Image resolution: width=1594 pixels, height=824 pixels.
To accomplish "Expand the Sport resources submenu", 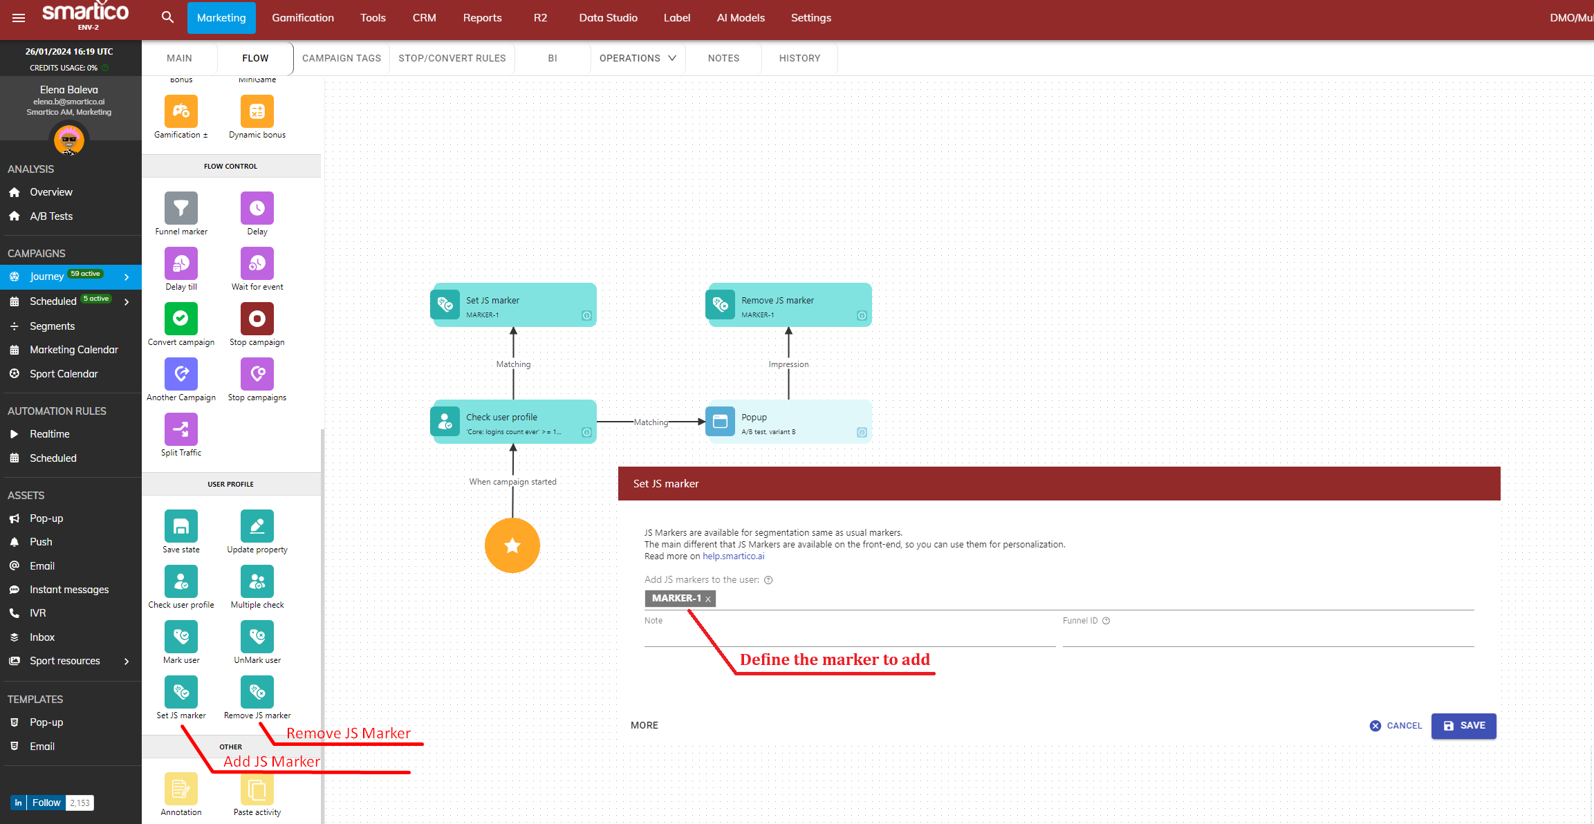I will click(127, 661).
